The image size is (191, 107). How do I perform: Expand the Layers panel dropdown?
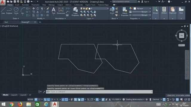pos(90,18)
